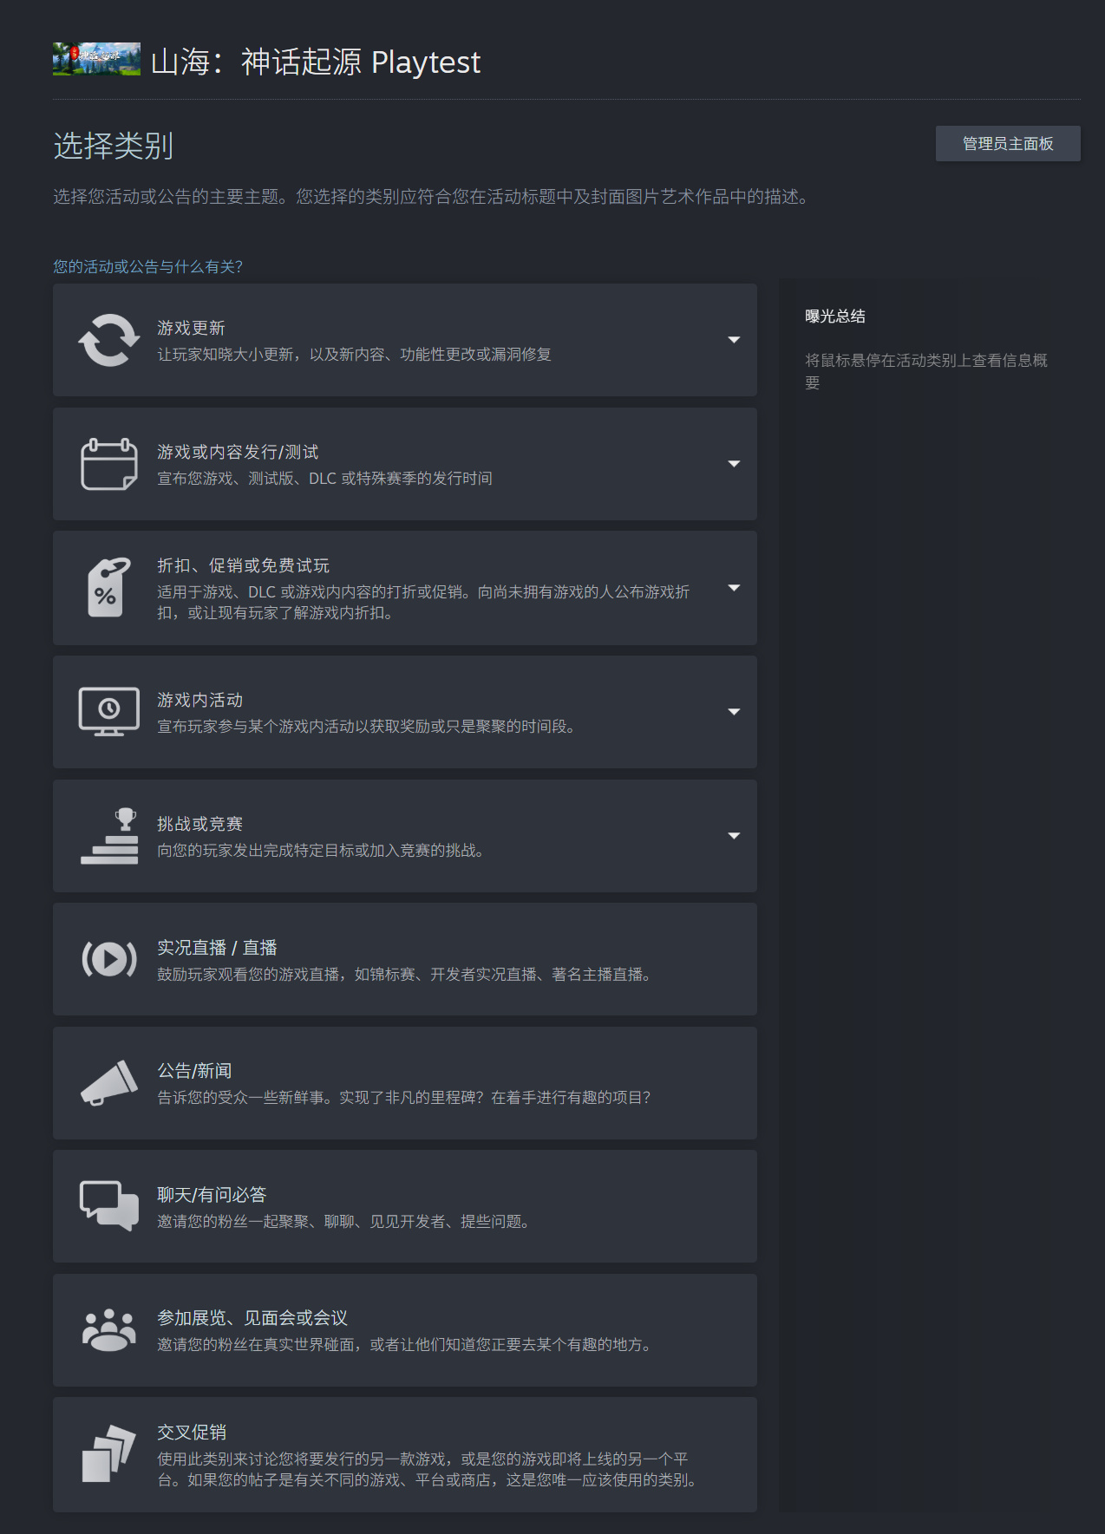Select the 游戏或内容发行/测试 category title

pos(238,452)
